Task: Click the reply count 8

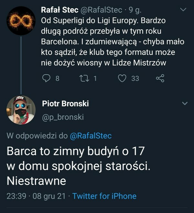Action: click(57, 78)
